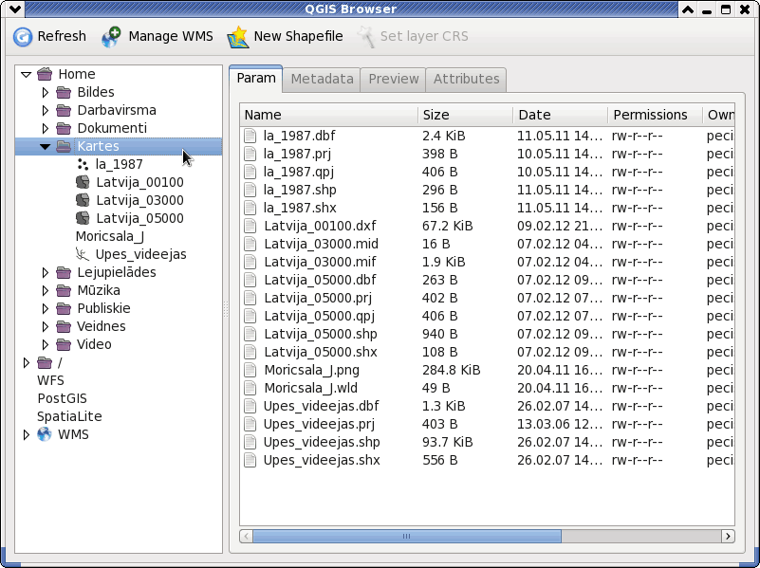Expand the Darbavirsma folder
The width and height of the screenshot is (760, 568).
pos(46,110)
